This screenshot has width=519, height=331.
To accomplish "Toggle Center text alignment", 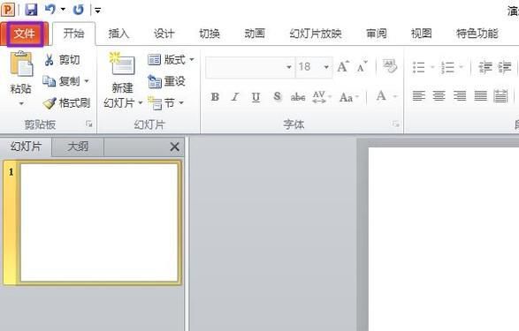I will pyautogui.click(x=439, y=96).
